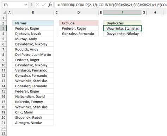Select row 2 header
167x136 pixels.
(3, 23)
